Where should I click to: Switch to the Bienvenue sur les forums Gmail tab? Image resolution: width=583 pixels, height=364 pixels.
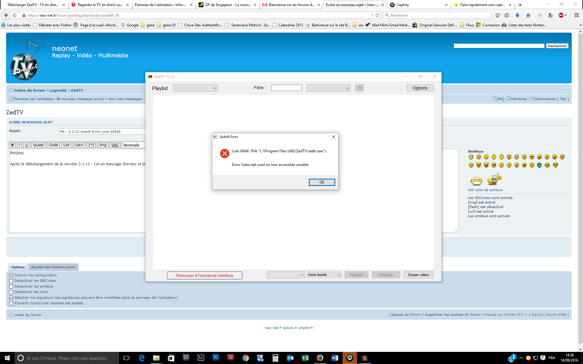click(291, 5)
